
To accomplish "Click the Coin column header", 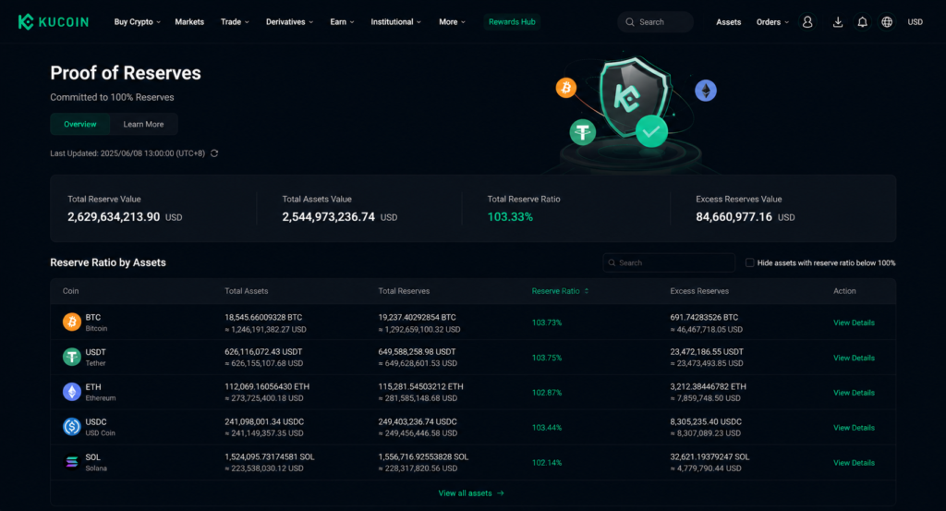I will tap(70, 291).
